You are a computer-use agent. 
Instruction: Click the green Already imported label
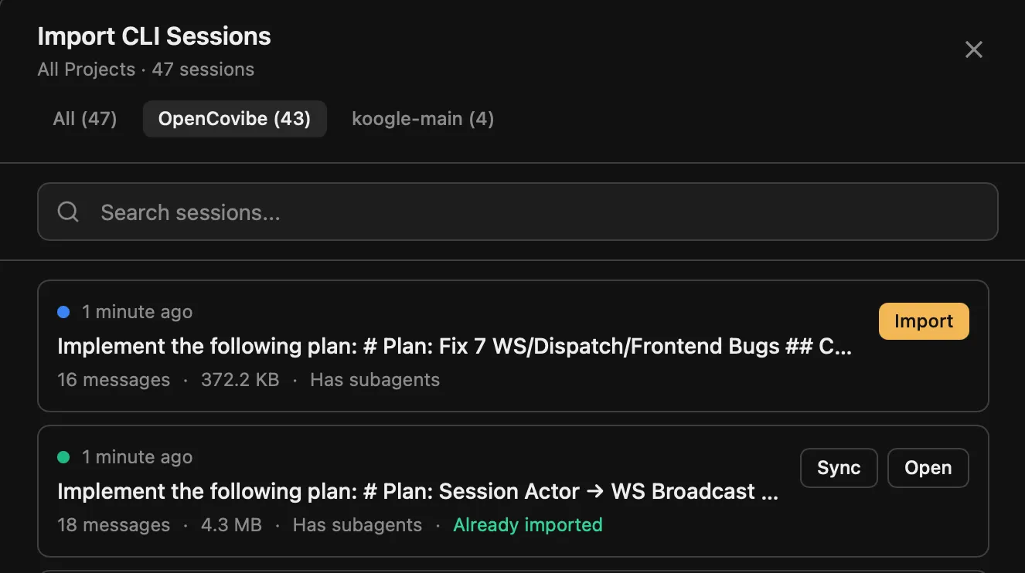tap(528, 525)
